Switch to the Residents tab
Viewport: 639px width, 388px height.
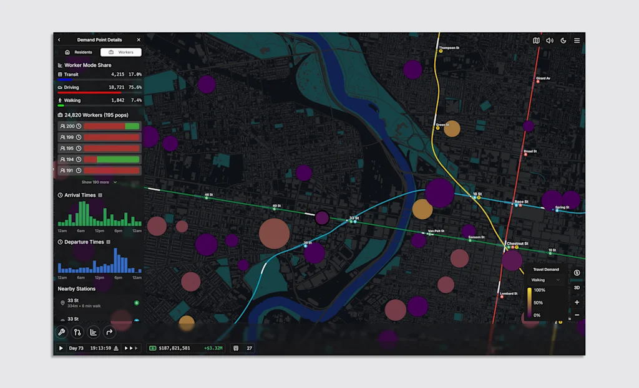[x=79, y=52]
